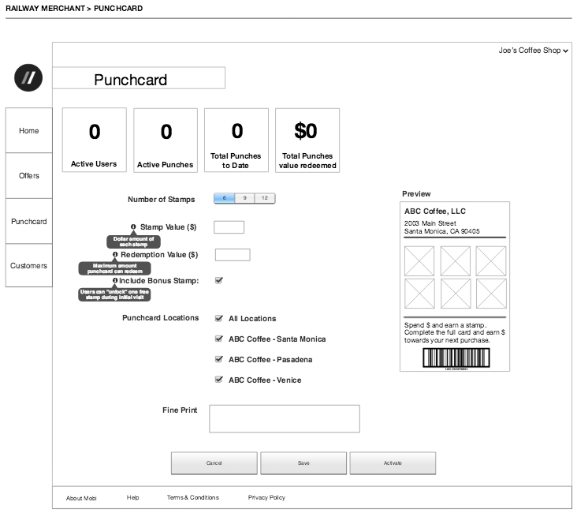Click the Save button
The height and width of the screenshot is (513, 577).
coord(303,463)
